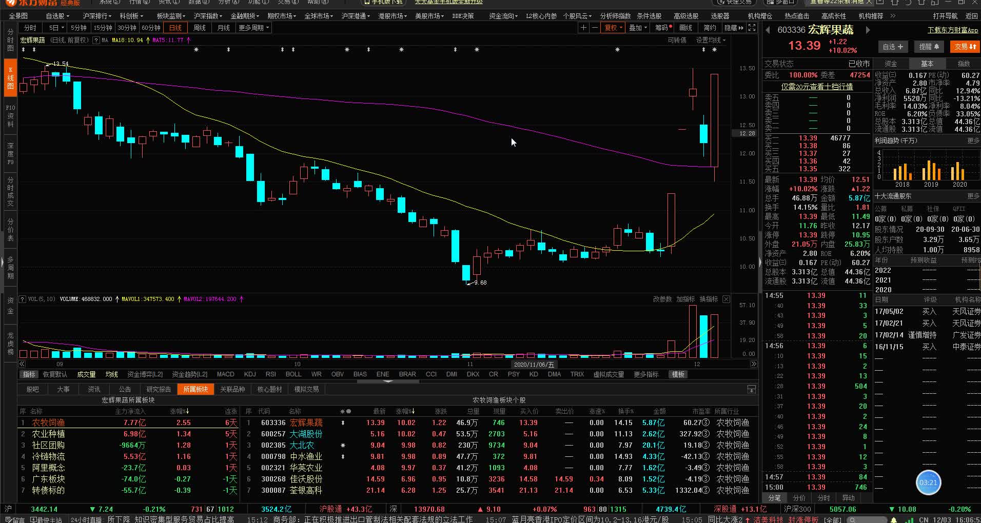Switch to 日线 daily period
Image resolution: width=981 pixels, height=523 pixels.
click(x=175, y=28)
